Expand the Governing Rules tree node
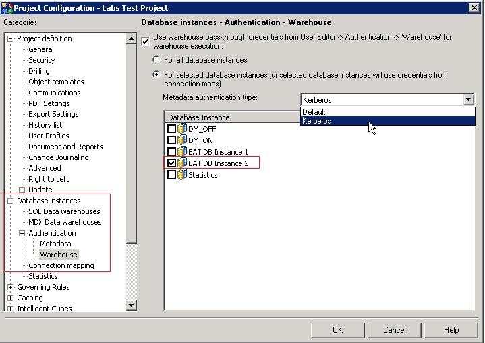This screenshot has height=343, width=485. click(10, 287)
